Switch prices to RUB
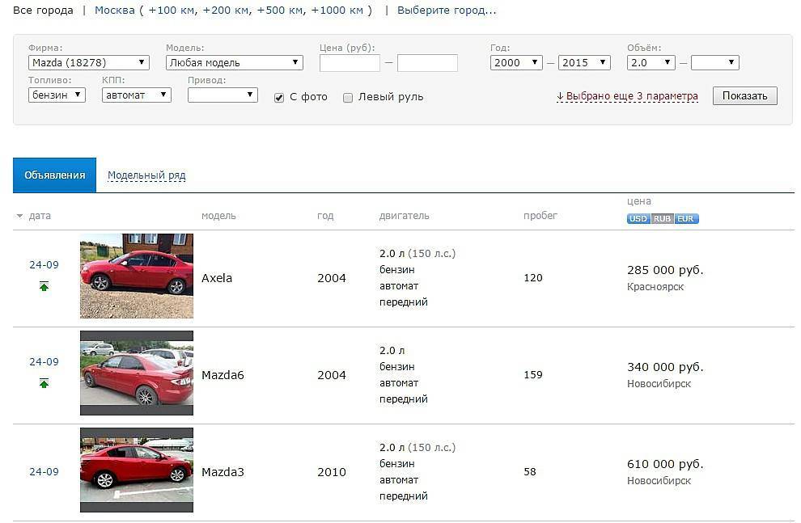 click(x=662, y=218)
